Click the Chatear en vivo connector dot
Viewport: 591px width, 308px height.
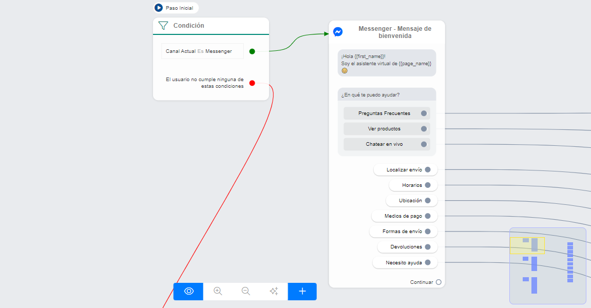pyautogui.click(x=424, y=144)
